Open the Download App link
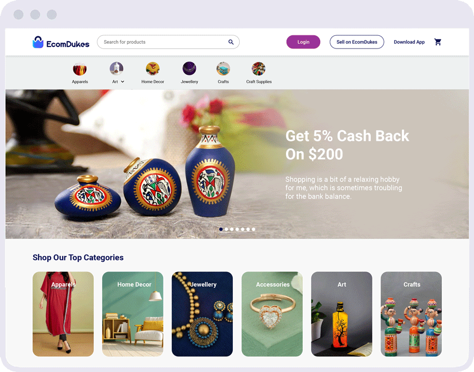The width and height of the screenshot is (474, 372). [409, 42]
